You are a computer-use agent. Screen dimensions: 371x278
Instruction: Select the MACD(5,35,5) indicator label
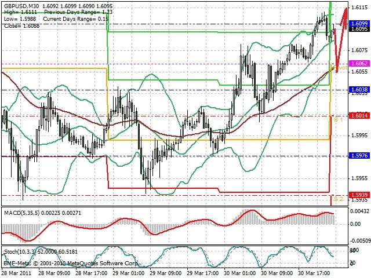click(22, 213)
